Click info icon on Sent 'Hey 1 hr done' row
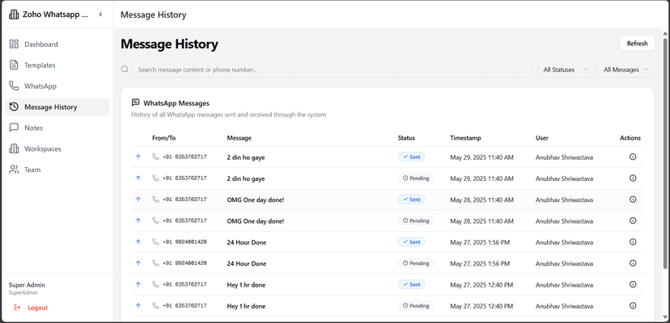This screenshot has width=670, height=323. point(633,284)
